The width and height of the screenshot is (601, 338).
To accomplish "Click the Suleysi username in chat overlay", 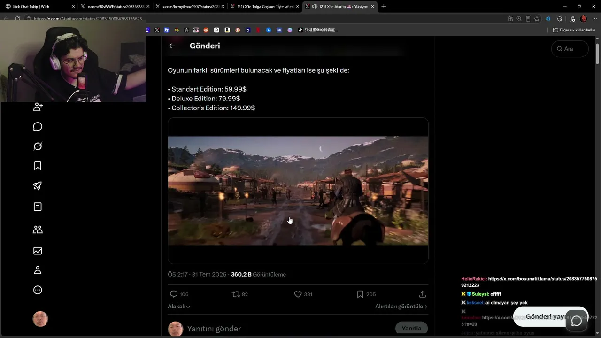I will tap(480, 294).
